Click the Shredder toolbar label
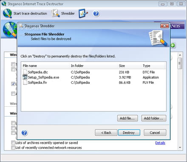This screenshot has height=162, width=187. pos(68,14)
